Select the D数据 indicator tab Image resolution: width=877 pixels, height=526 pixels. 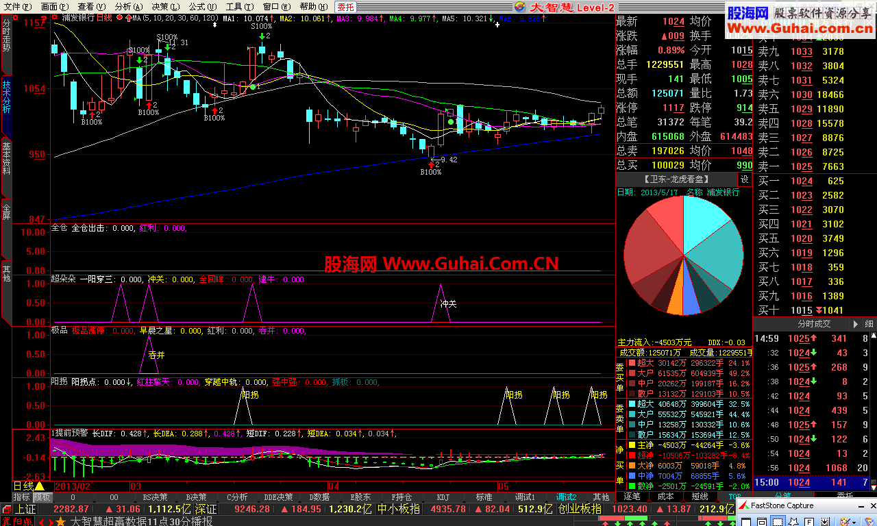319,497
